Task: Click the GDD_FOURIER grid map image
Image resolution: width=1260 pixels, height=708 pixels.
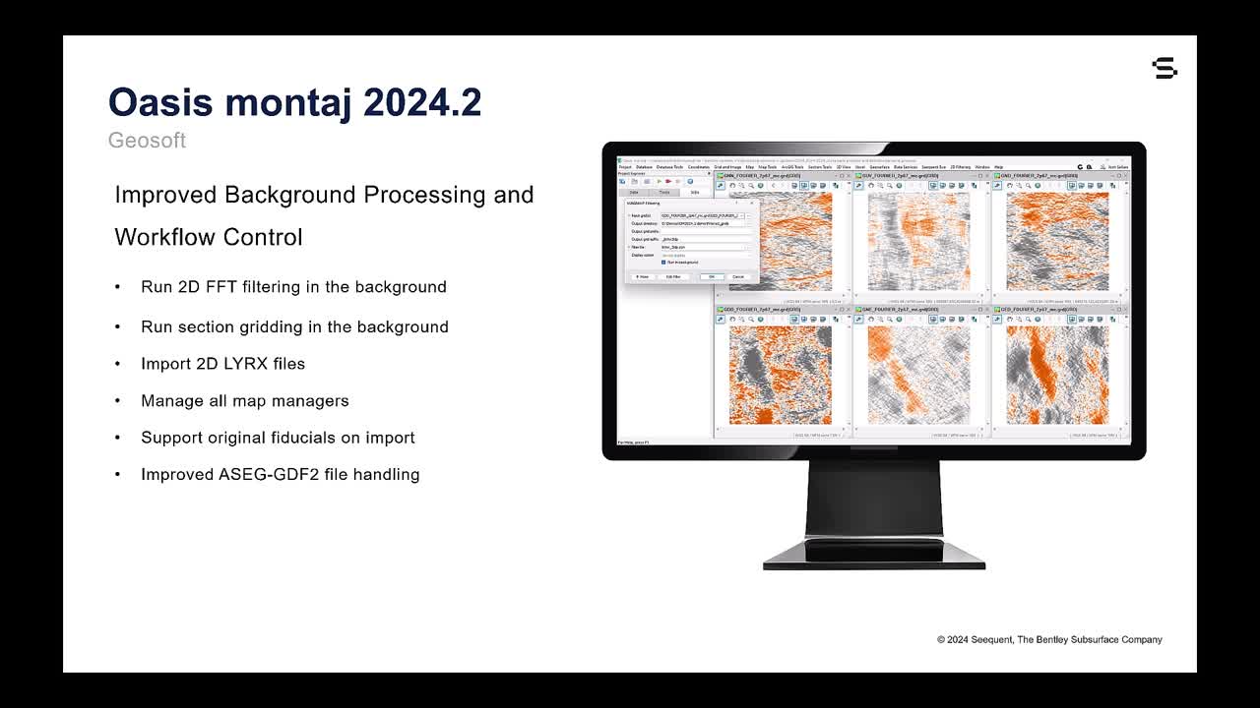Action: (x=780, y=376)
